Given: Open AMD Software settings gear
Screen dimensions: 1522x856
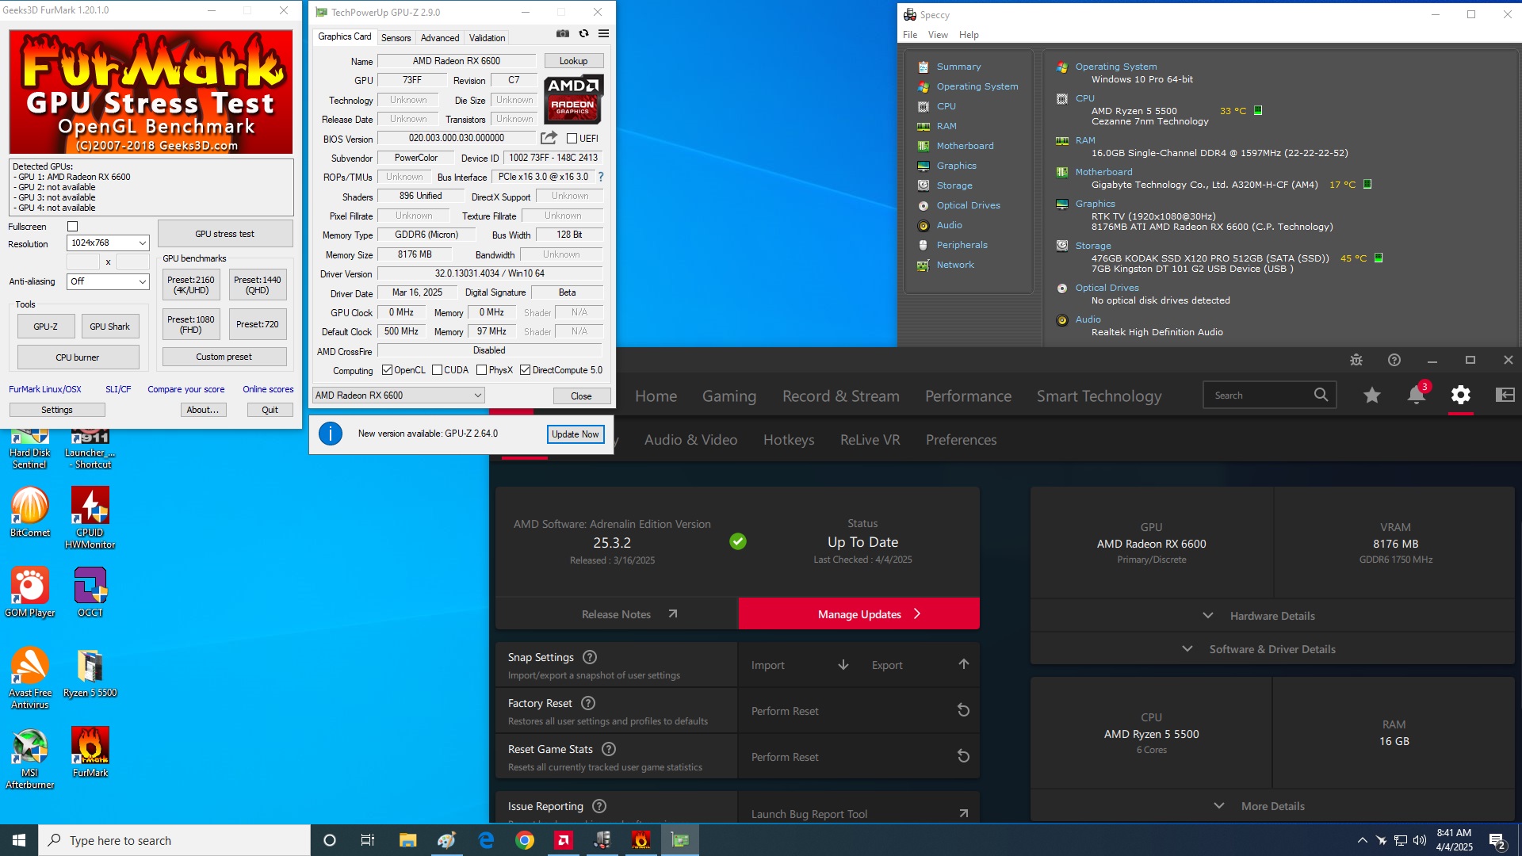Looking at the screenshot, I should [1461, 395].
